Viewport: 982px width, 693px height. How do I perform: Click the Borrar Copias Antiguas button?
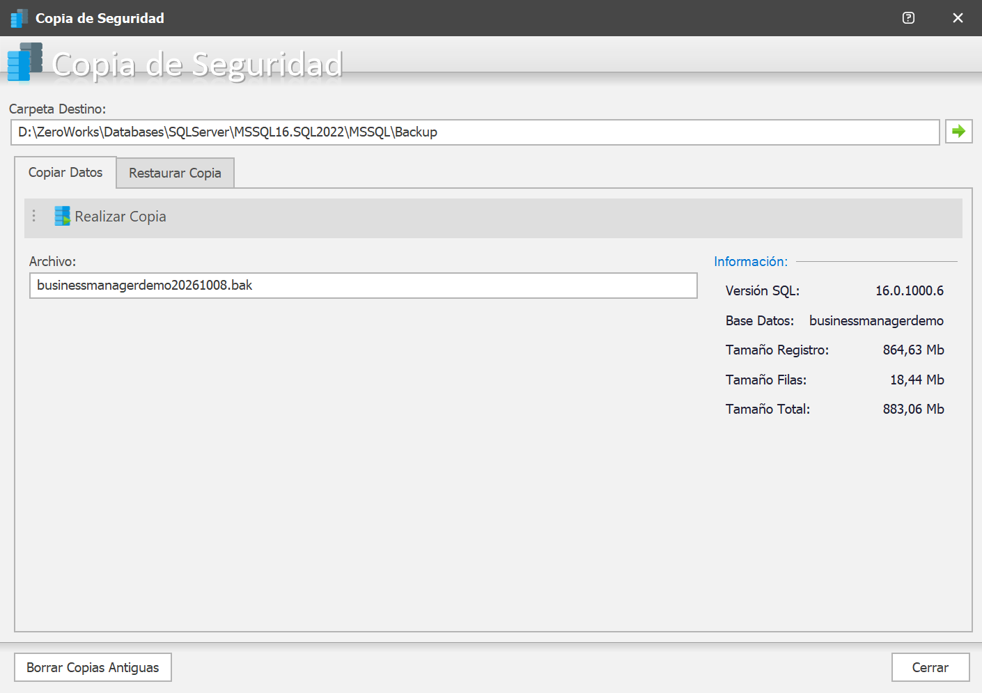[93, 667]
